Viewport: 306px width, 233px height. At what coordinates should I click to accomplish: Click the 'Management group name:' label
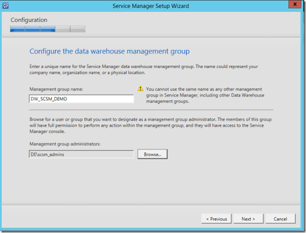[x=56, y=89]
